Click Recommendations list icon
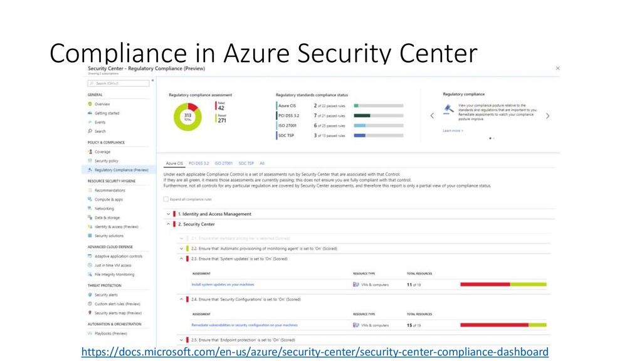Image resolution: width=642 pixels, height=361 pixels. click(x=90, y=190)
